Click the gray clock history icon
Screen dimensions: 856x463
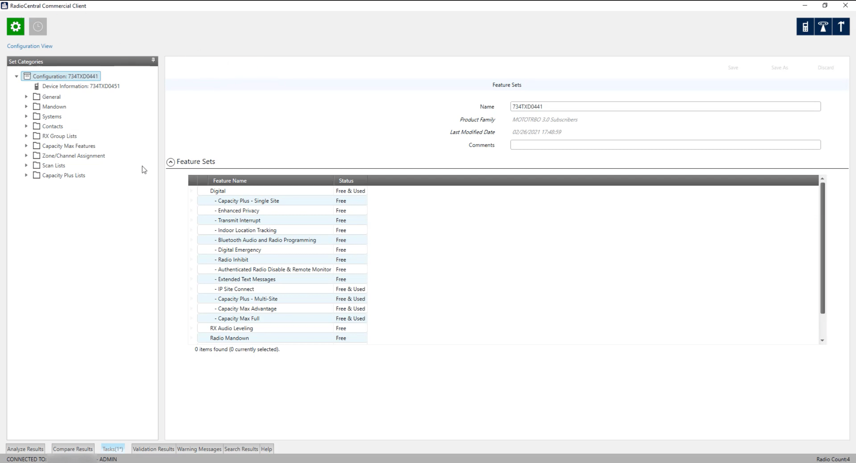point(38,26)
